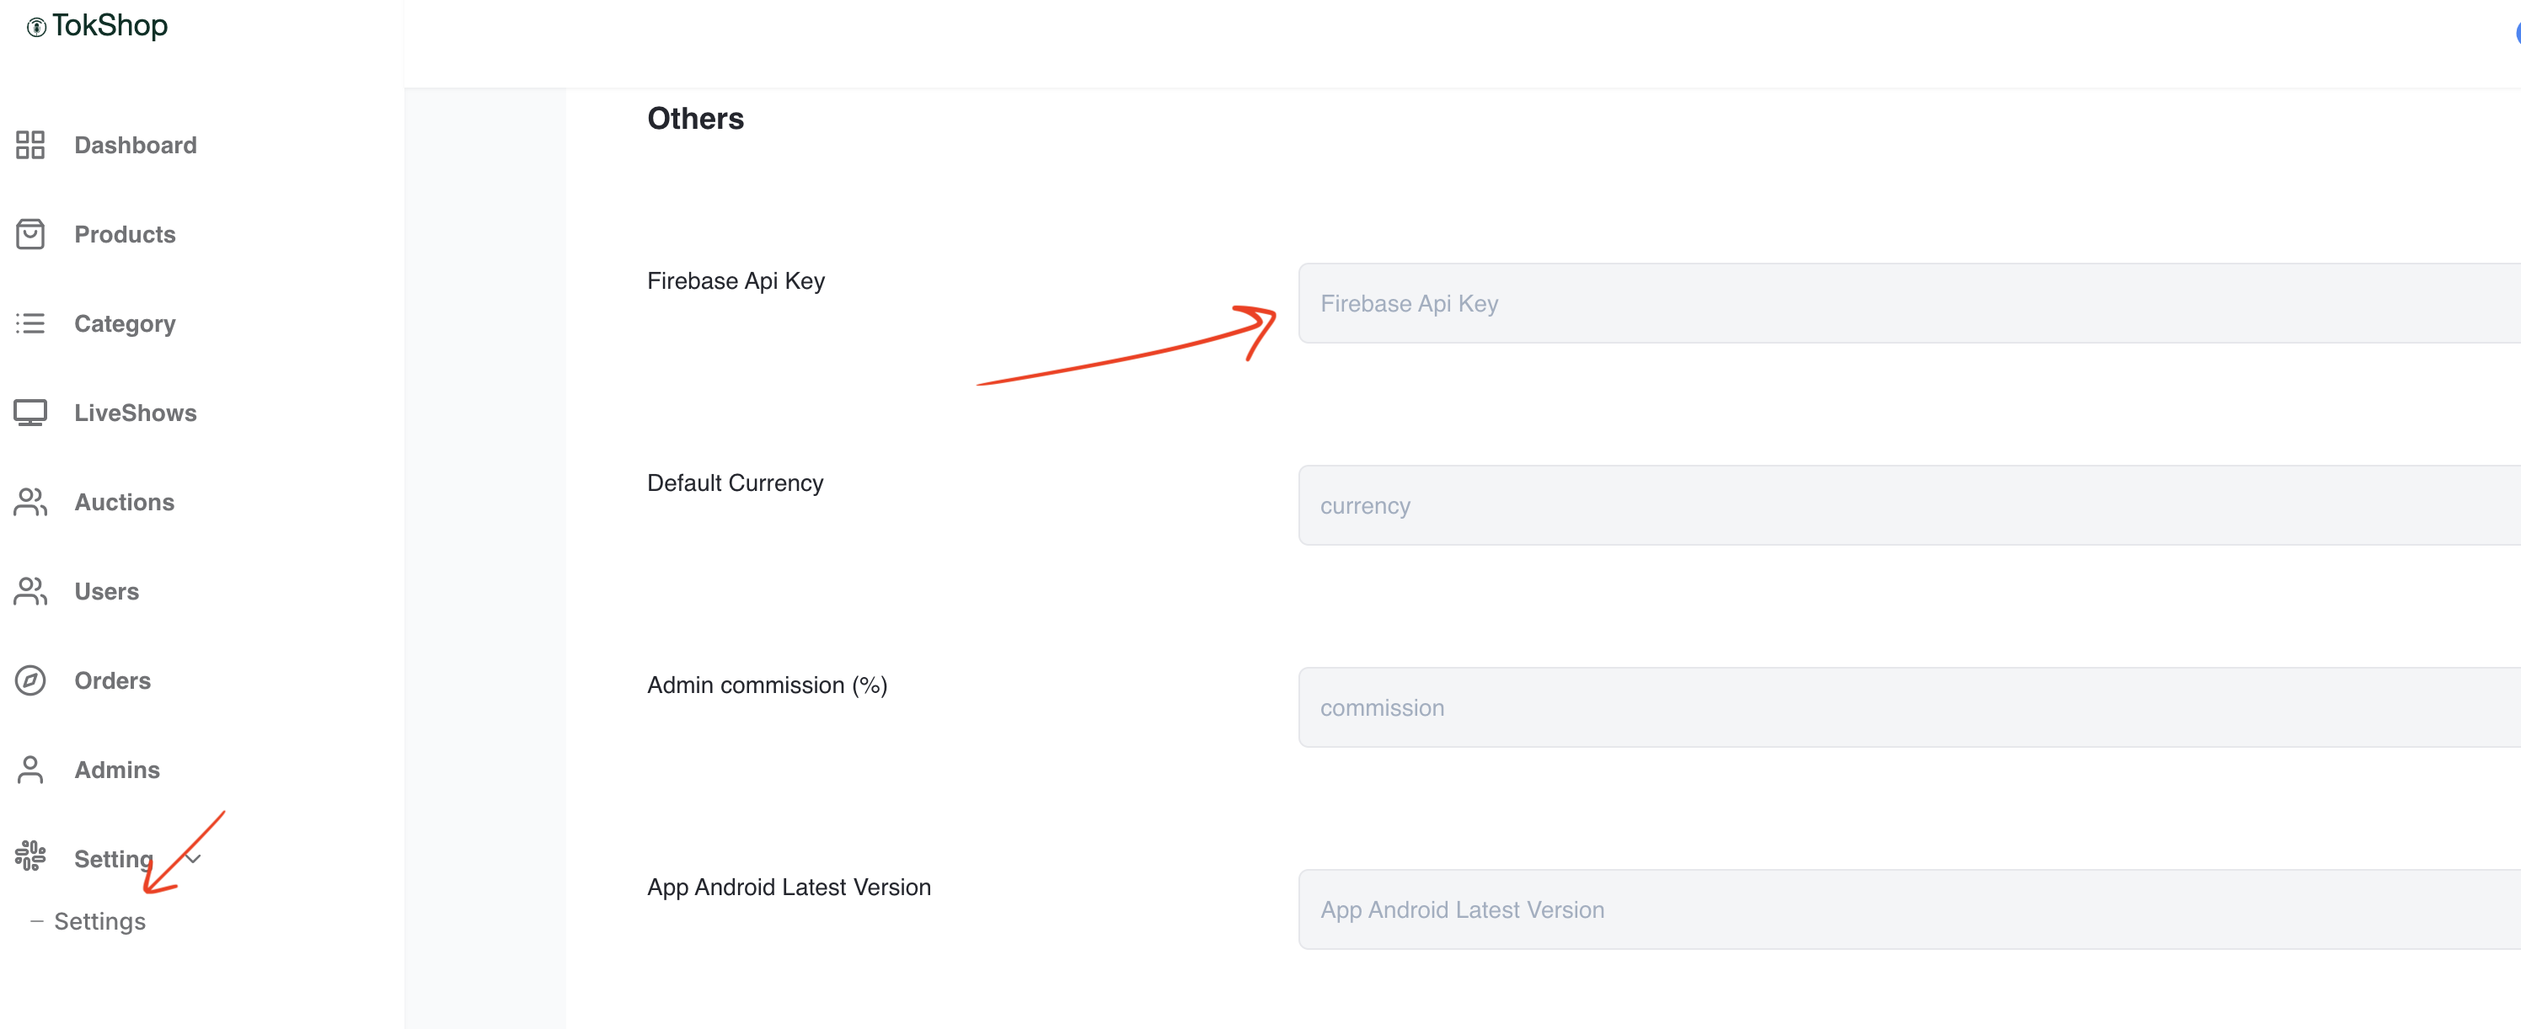Click the Default Currency input
This screenshot has width=2521, height=1029.
coord(1908,506)
